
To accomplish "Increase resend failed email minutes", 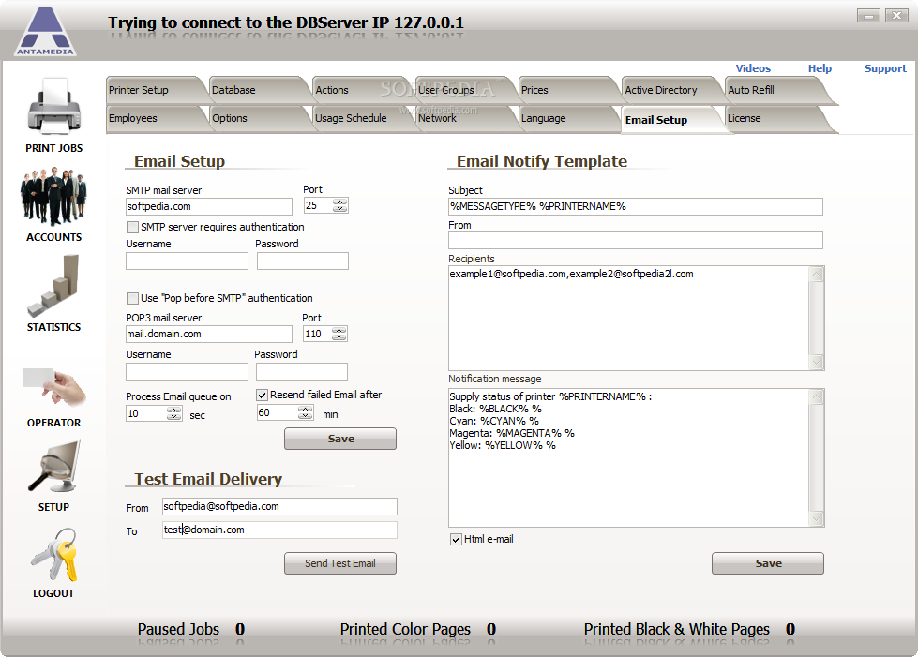I will pyautogui.click(x=305, y=410).
